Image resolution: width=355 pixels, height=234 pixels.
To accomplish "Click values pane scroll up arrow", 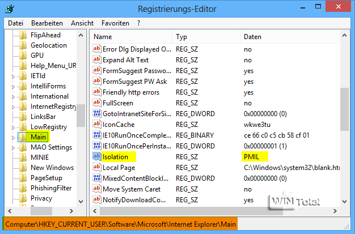I will [344, 35].
